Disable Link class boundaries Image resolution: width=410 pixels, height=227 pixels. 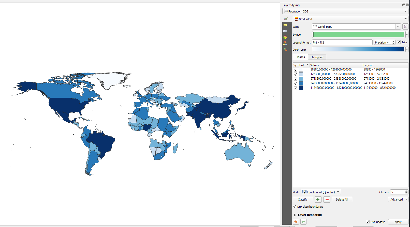point(295,207)
